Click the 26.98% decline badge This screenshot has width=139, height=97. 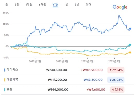[x=116, y=80]
